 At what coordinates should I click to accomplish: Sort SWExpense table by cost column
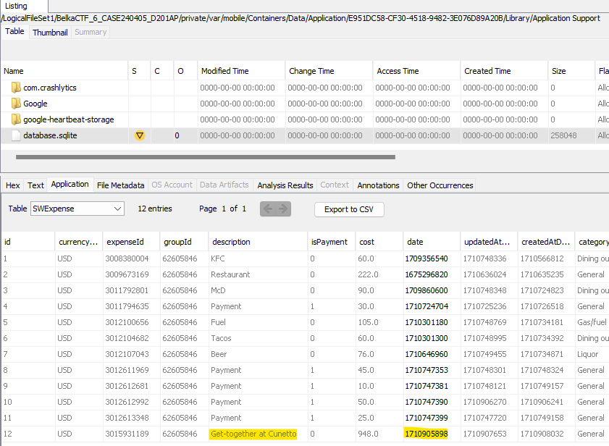click(379, 242)
